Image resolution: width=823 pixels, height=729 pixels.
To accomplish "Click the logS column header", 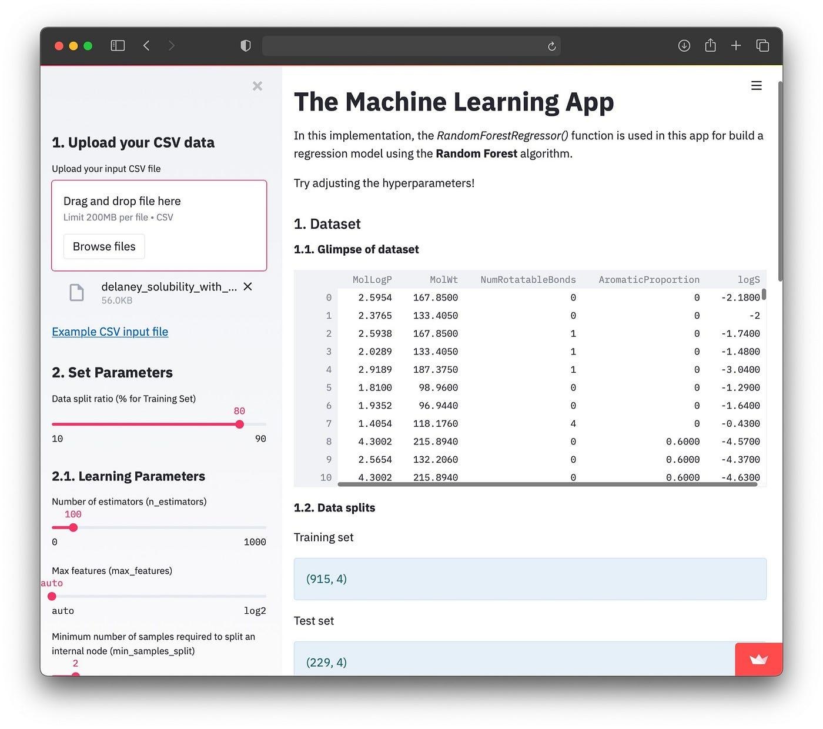I will pyautogui.click(x=748, y=280).
